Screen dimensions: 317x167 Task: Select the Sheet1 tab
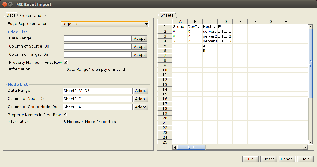point(167,15)
